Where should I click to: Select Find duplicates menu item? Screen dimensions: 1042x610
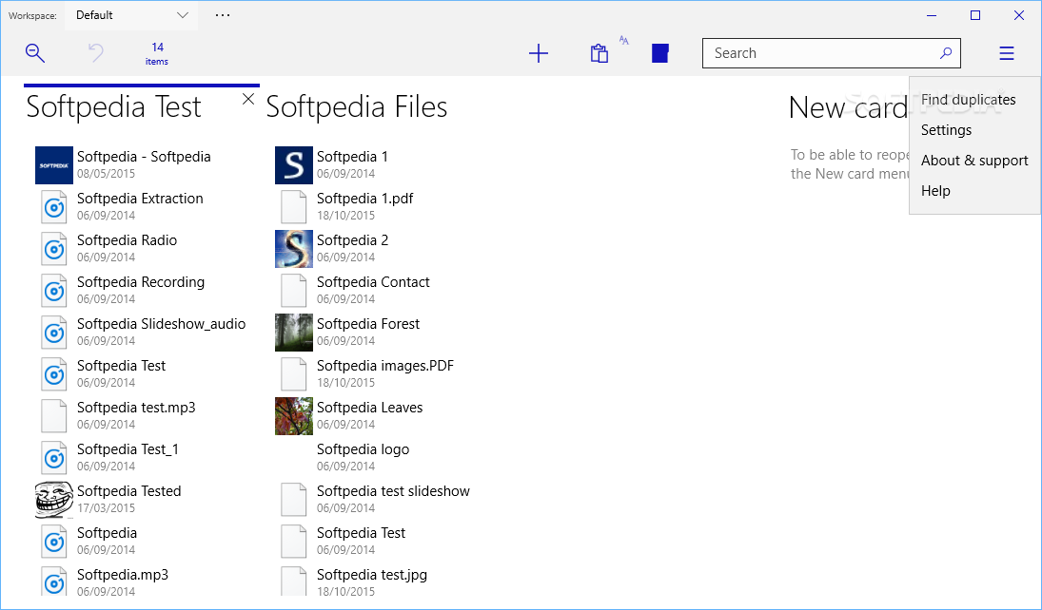968,100
